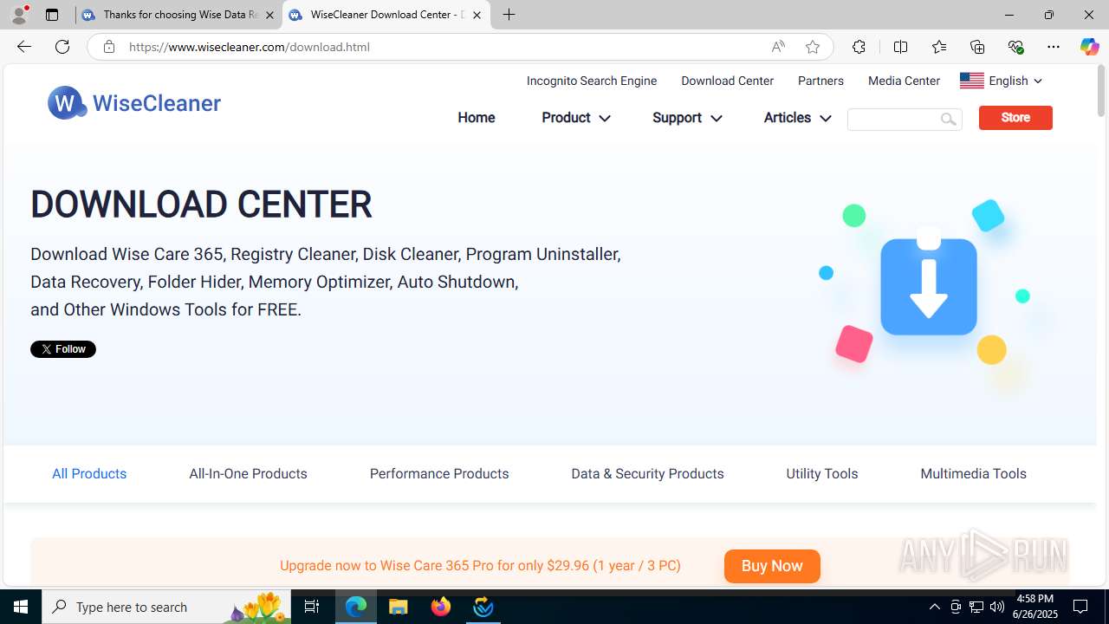Launch Firefox from the taskbar

(x=441, y=607)
